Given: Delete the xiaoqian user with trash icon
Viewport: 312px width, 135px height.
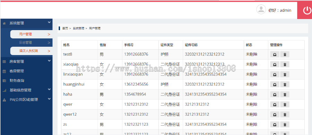Looking at the screenshot, I should coord(285,64).
